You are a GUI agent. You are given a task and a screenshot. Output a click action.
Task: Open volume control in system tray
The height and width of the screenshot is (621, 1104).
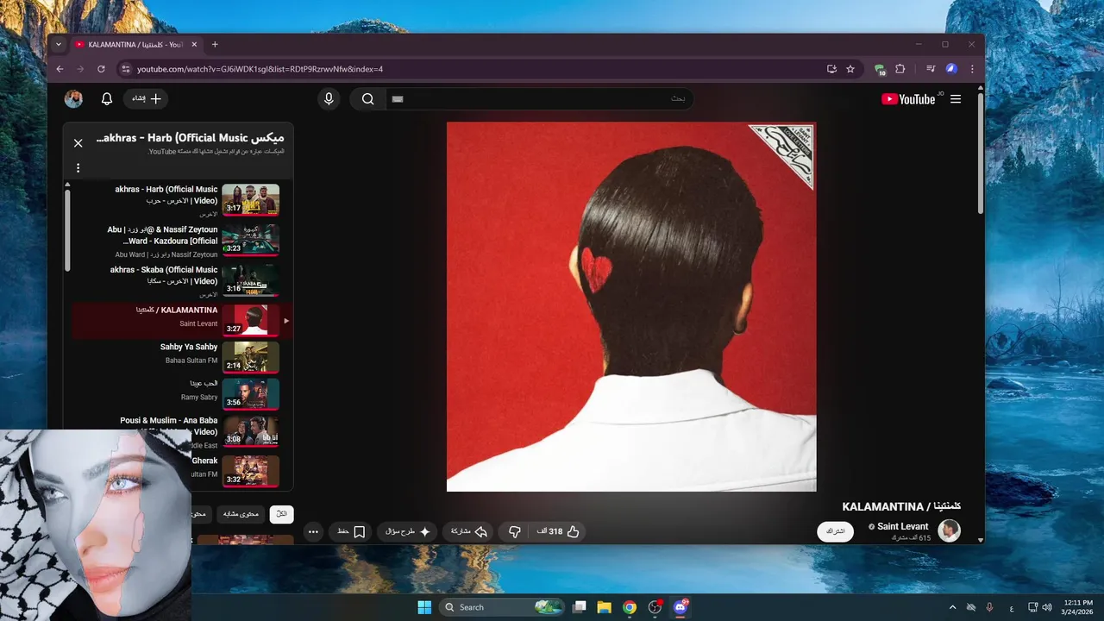click(x=1046, y=607)
